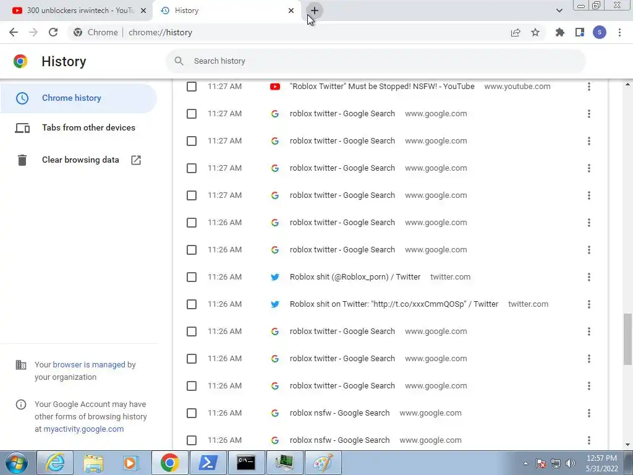
Task: Click the history list scrollbar thumb
Action: tap(628, 338)
